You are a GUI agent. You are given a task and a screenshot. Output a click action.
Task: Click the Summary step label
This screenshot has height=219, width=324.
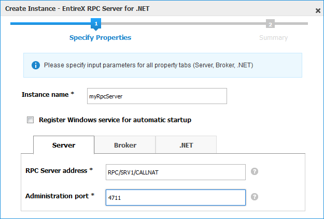tap(273, 38)
